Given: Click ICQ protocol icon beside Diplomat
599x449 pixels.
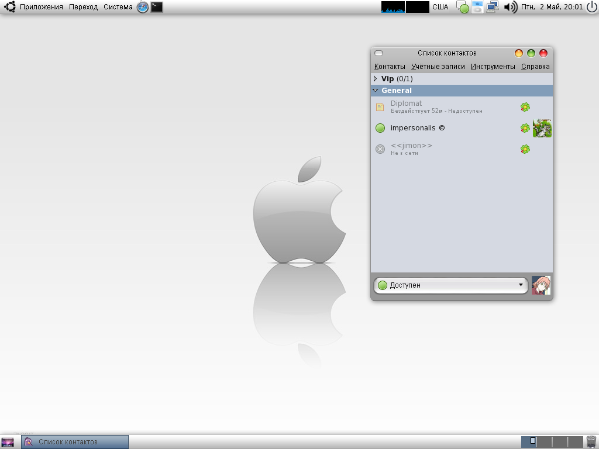Looking at the screenshot, I should coord(525,107).
